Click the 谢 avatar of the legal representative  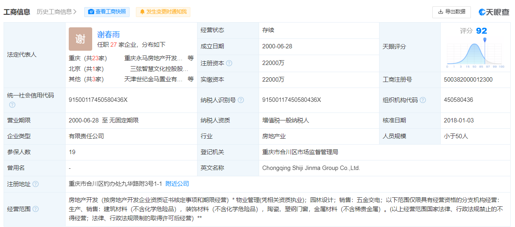pyautogui.click(x=80, y=39)
